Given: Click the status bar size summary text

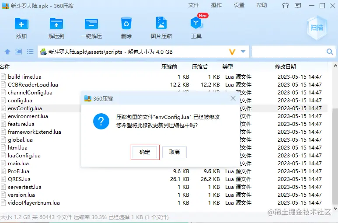Looking at the screenshot, I should (x=84, y=217).
